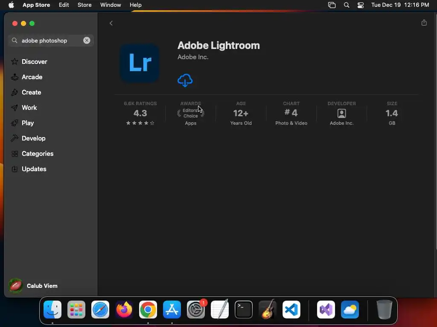The image size is (437, 327).
Task: Open the Window menu
Action: (111, 5)
